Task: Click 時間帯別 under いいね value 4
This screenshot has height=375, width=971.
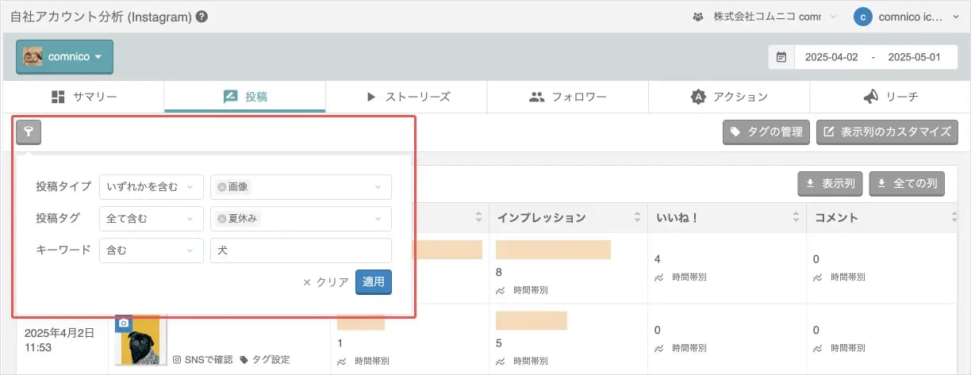Action: tap(680, 277)
